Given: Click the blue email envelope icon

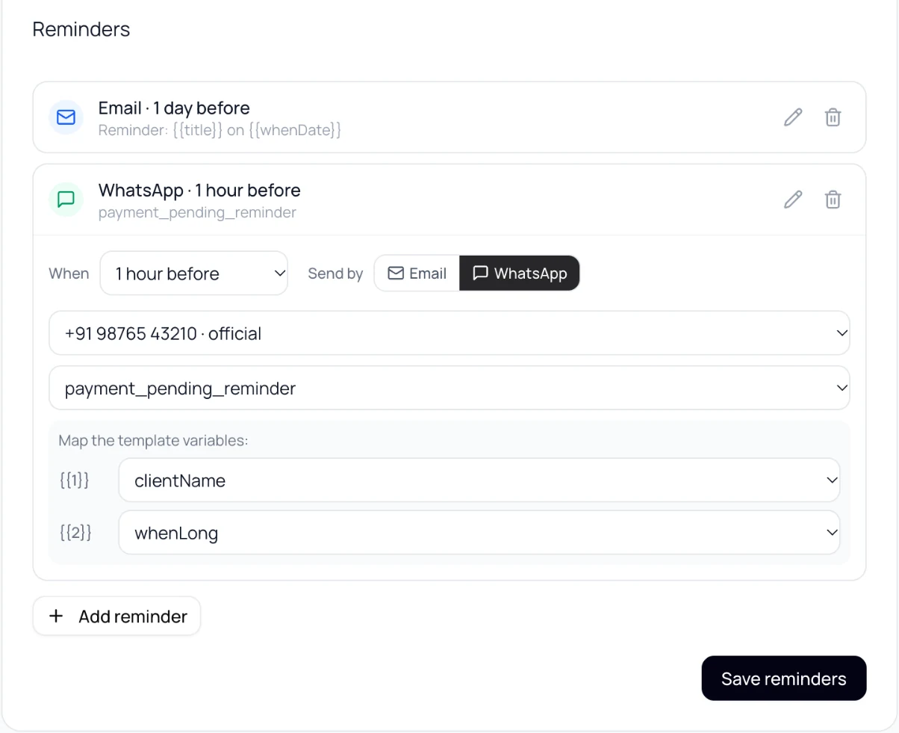Looking at the screenshot, I should [66, 117].
